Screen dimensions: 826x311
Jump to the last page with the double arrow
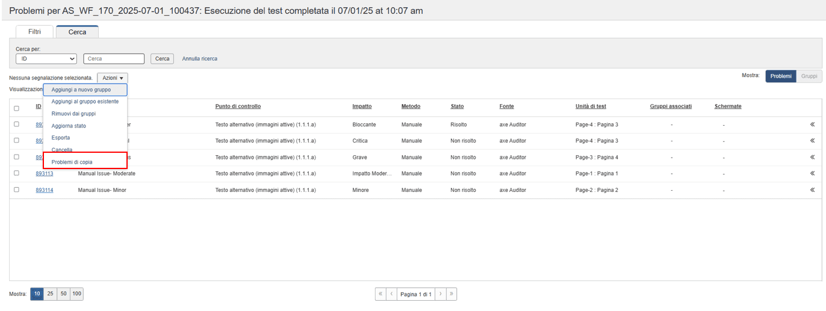pyautogui.click(x=452, y=294)
